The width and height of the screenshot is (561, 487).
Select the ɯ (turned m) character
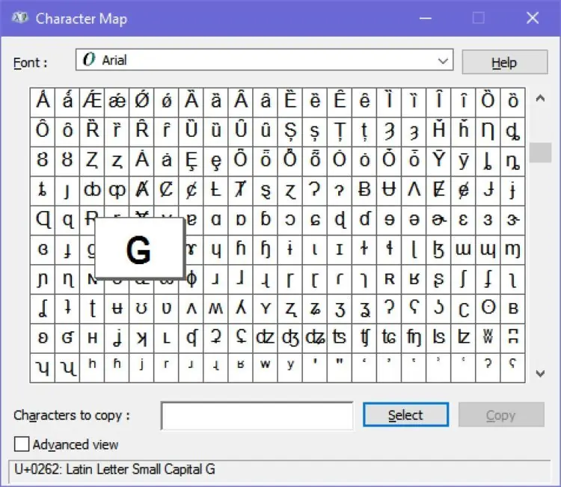click(463, 250)
